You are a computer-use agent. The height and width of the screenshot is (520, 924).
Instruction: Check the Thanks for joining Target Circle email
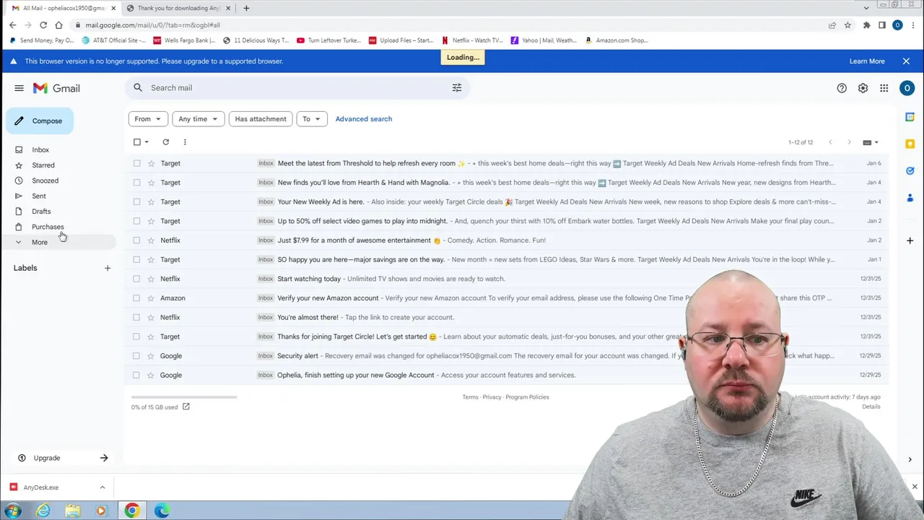(137, 337)
